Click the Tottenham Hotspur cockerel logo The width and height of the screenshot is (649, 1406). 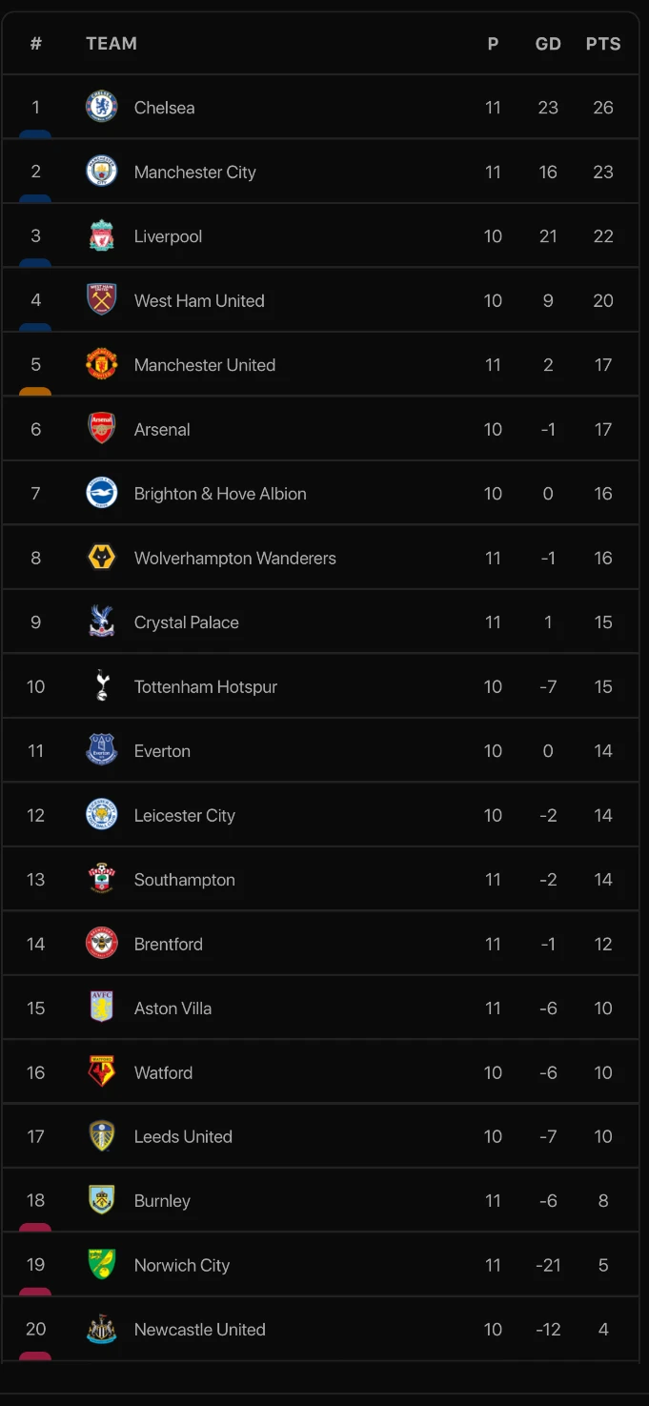(x=102, y=686)
